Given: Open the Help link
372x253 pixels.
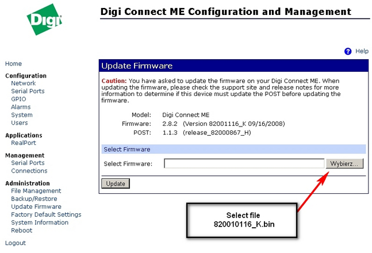Looking at the screenshot, I should coord(362,51).
